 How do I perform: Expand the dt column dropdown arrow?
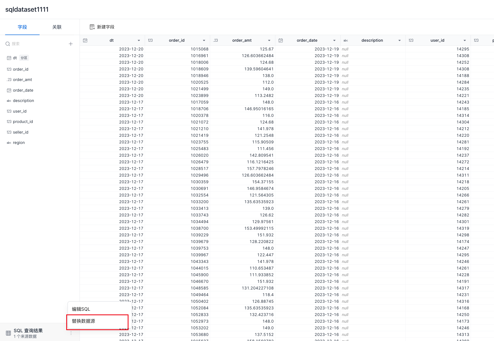139,40
